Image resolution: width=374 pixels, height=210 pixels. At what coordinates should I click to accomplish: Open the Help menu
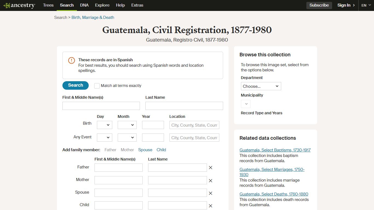120,5
